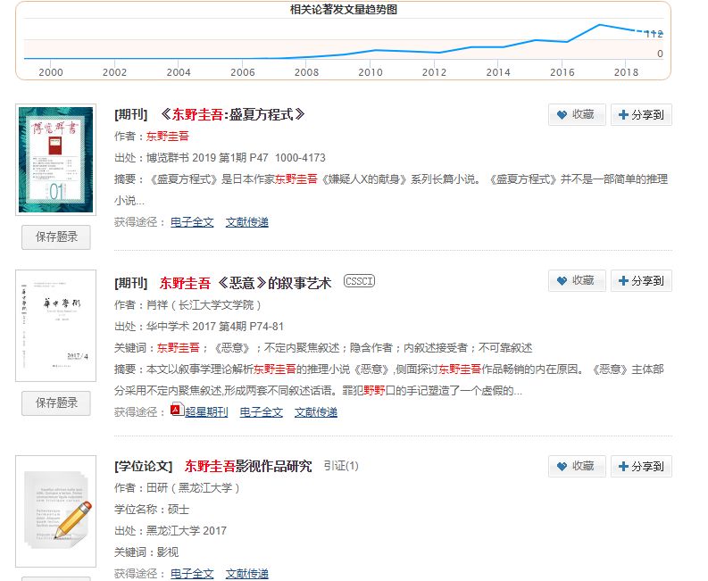This screenshot has height=581, width=708.
Task: Click keyword 不定内聚焦叙述
Action: 302,348
